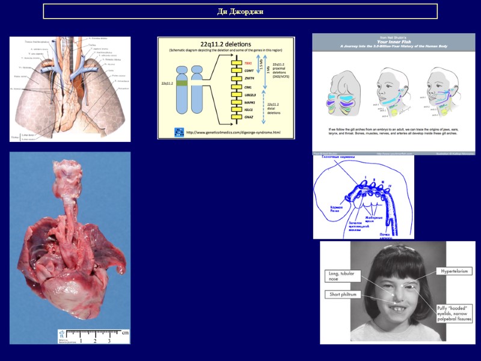The height and width of the screenshot is (361, 481).
Task: Select the GNAZ gene label
Action: (250, 117)
